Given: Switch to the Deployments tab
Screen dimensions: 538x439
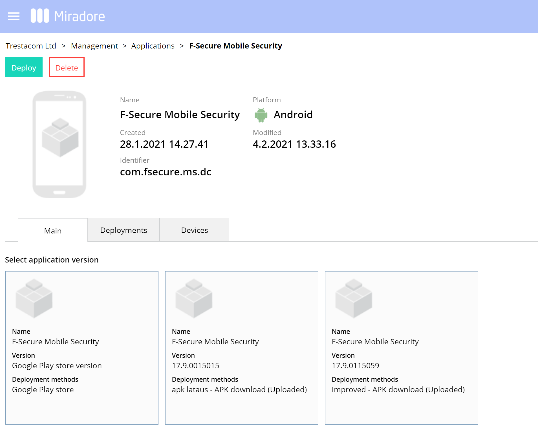Looking at the screenshot, I should click(124, 230).
